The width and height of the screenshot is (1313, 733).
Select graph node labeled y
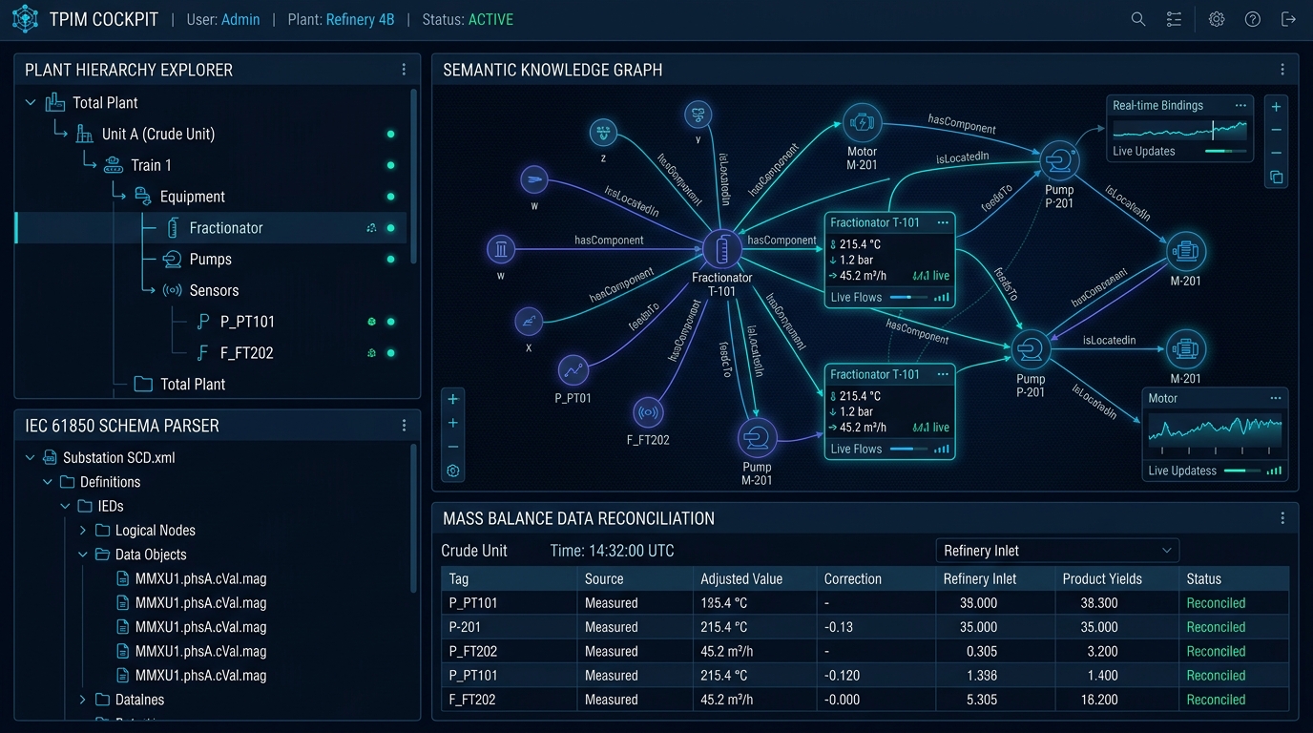[x=698, y=115]
